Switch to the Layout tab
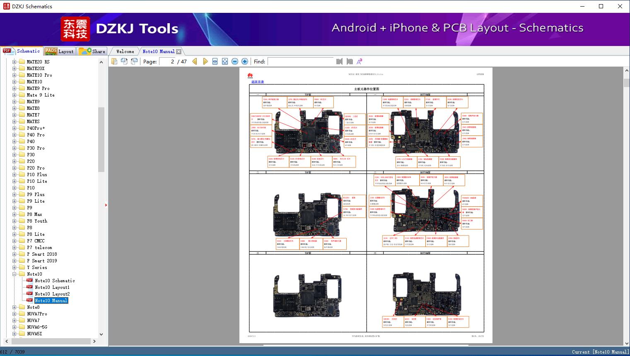This screenshot has width=630, height=356. click(59, 51)
